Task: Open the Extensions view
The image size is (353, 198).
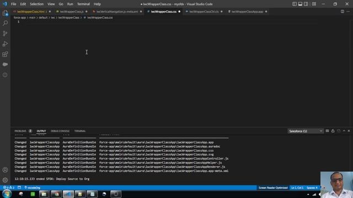Action: pos(5,54)
